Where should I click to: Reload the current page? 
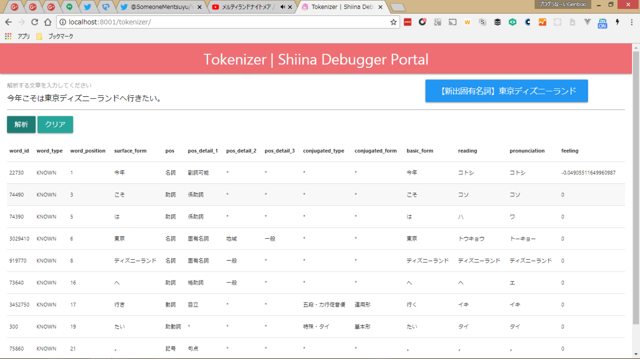(34, 22)
